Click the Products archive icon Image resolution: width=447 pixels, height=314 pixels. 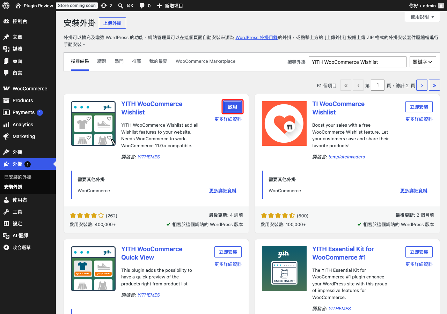coord(6,100)
